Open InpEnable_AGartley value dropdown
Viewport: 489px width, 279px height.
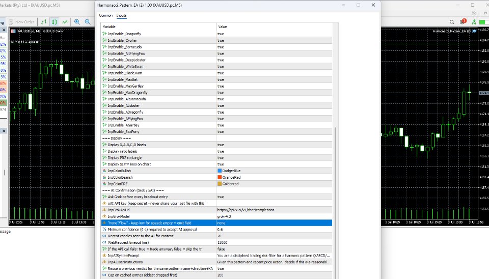(274, 125)
